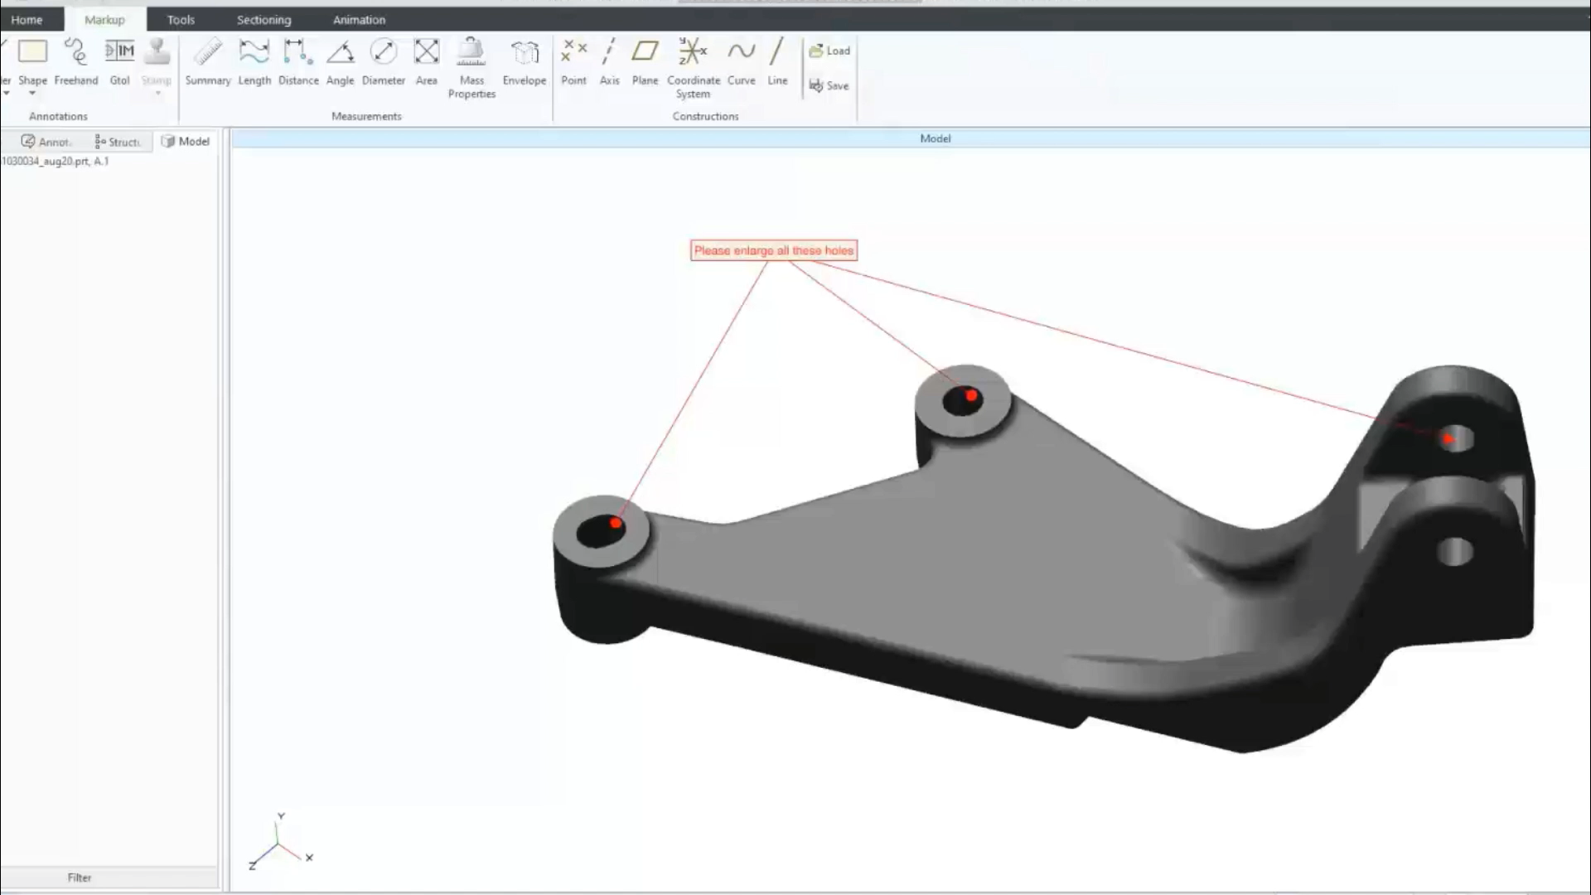Select the Diameter measurement tool

click(x=384, y=62)
